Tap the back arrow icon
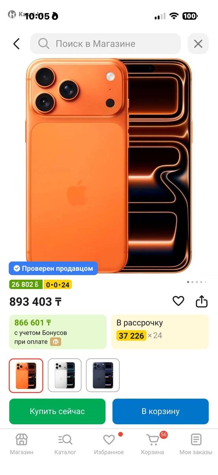The width and height of the screenshot is (218, 475). point(16,44)
